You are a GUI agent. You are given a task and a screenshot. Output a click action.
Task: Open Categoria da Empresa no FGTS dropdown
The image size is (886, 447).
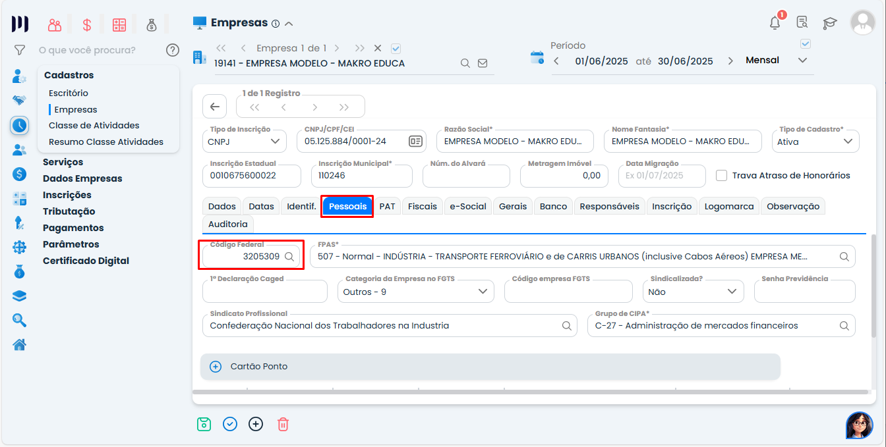point(415,291)
